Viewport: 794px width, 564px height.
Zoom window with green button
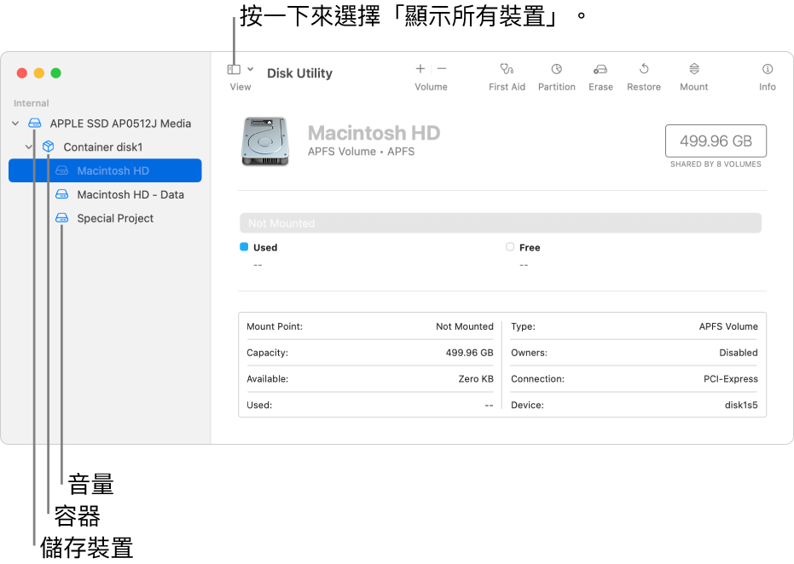[56, 73]
